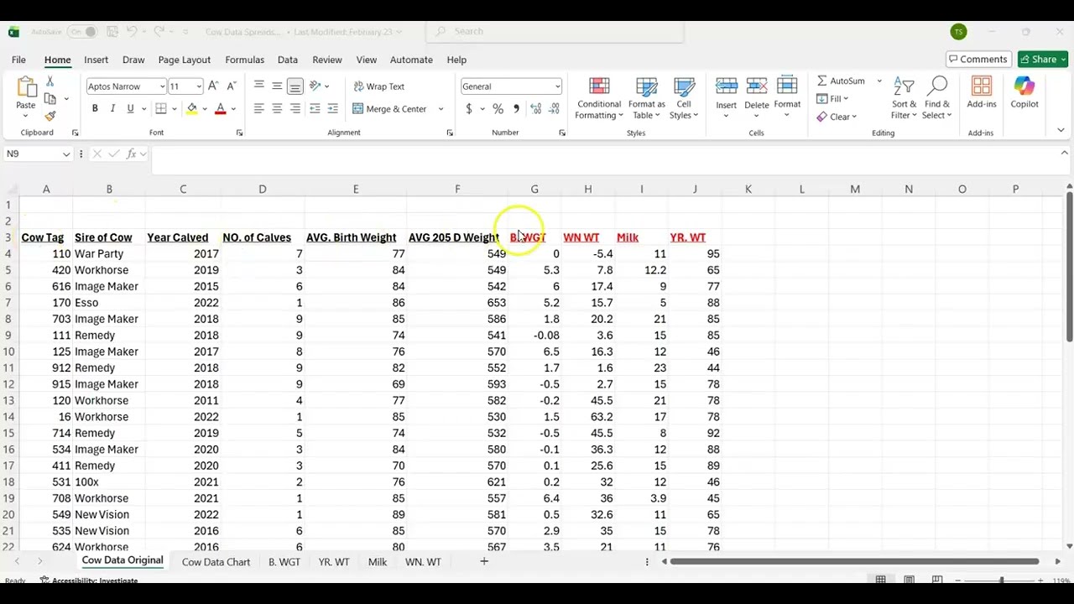Open Cell Styles gallery
The image size is (1074, 604).
684,99
